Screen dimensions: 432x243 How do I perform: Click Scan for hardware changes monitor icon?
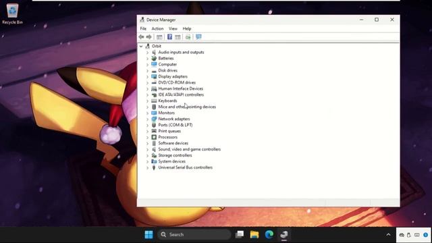198,37
